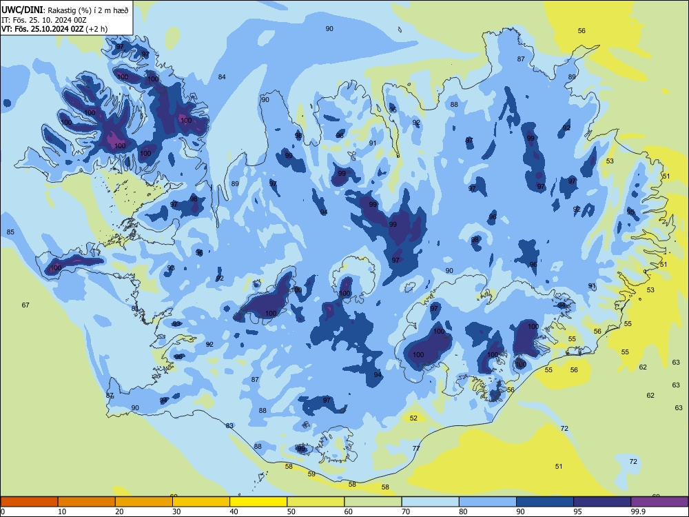The height and width of the screenshot is (517, 689).
Task: Click the legend tick label '0'
Action: tap(3, 511)
